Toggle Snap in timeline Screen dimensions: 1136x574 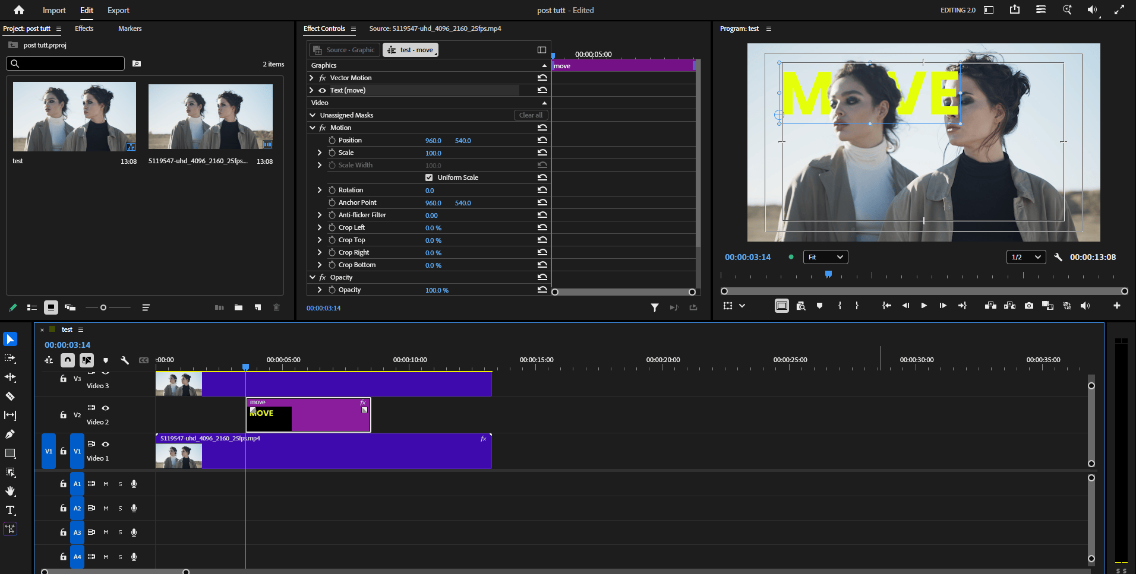(68, 360)
